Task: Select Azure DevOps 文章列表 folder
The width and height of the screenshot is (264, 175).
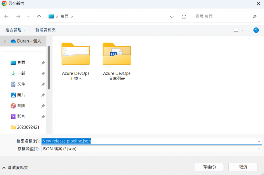Action: pos(117,62)
